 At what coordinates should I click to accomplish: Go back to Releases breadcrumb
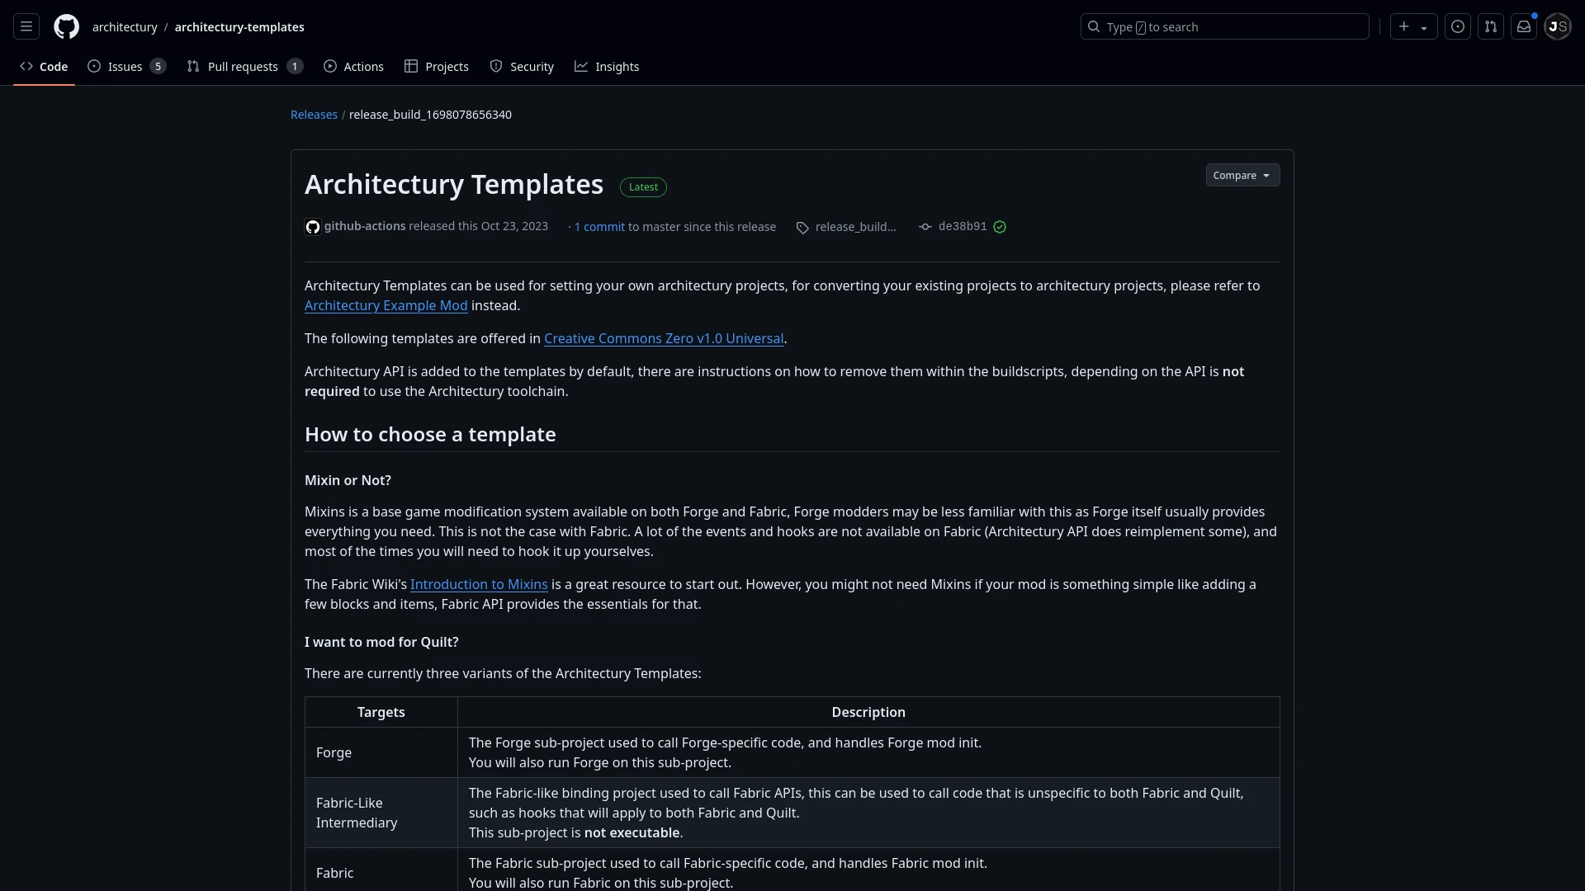pyautogui.click(x=314, y=115)
